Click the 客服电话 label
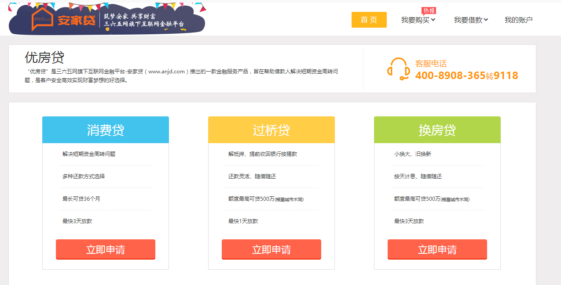The width and height of the screenshot is (561, 285). pyautogui.click(x=431, y=64)
